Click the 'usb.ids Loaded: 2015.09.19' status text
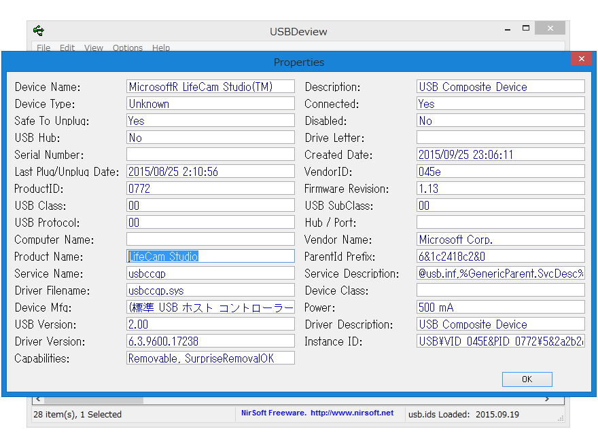 [x=463, y=415]
